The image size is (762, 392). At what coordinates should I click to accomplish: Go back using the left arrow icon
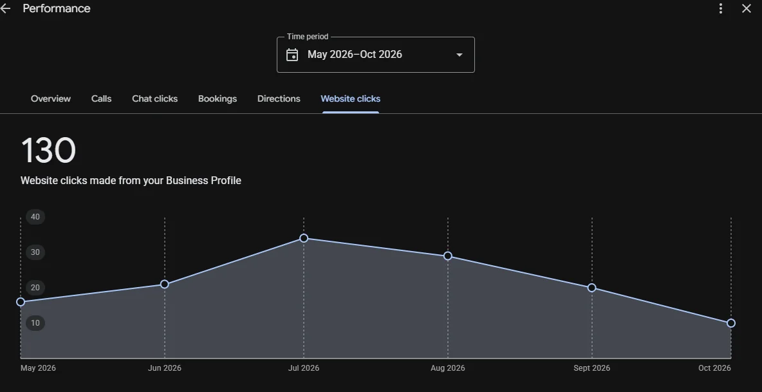(5, 8)
